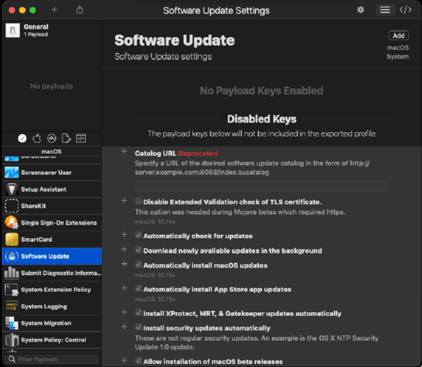Open Screensaver User payload
422x367 pixels.
point(52,172)
